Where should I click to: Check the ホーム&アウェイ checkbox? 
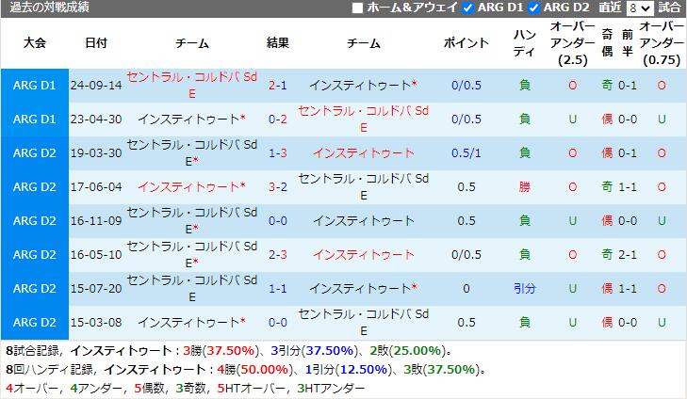[357, 8]
